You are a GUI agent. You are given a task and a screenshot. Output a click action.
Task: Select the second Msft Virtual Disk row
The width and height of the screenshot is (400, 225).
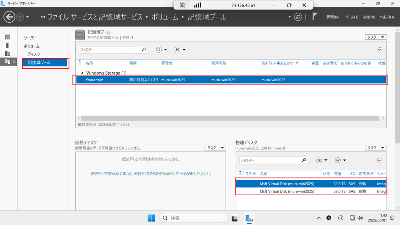311,191
